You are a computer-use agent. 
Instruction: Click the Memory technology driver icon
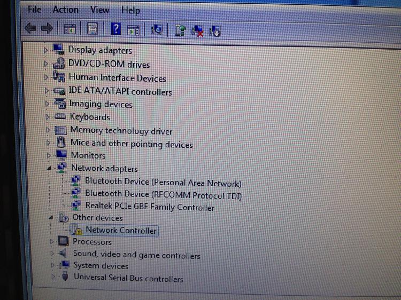click(61, 130)
